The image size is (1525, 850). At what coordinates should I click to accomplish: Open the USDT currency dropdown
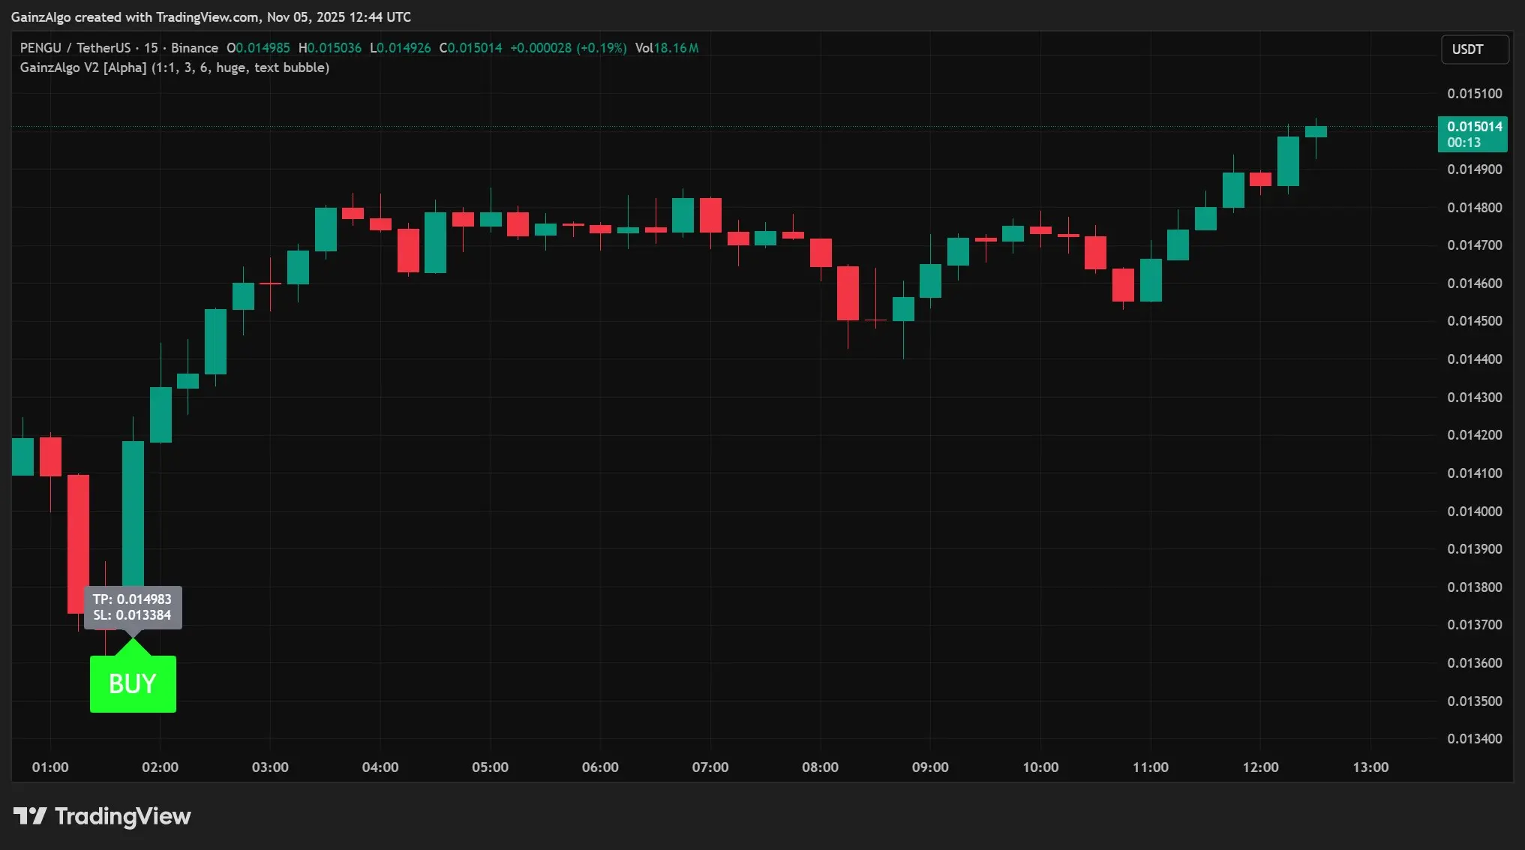(x=1474, y=50)
